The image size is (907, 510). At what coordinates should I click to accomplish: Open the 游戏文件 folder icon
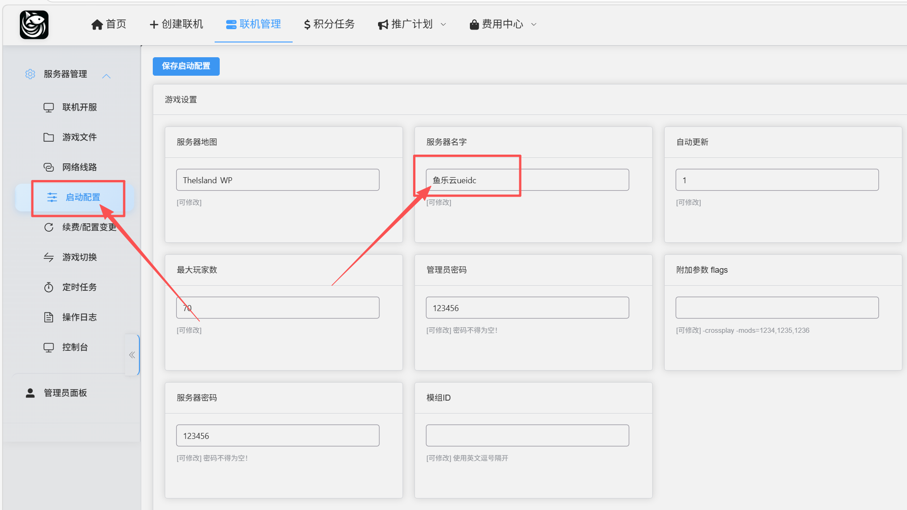click(x=48, y=137)
